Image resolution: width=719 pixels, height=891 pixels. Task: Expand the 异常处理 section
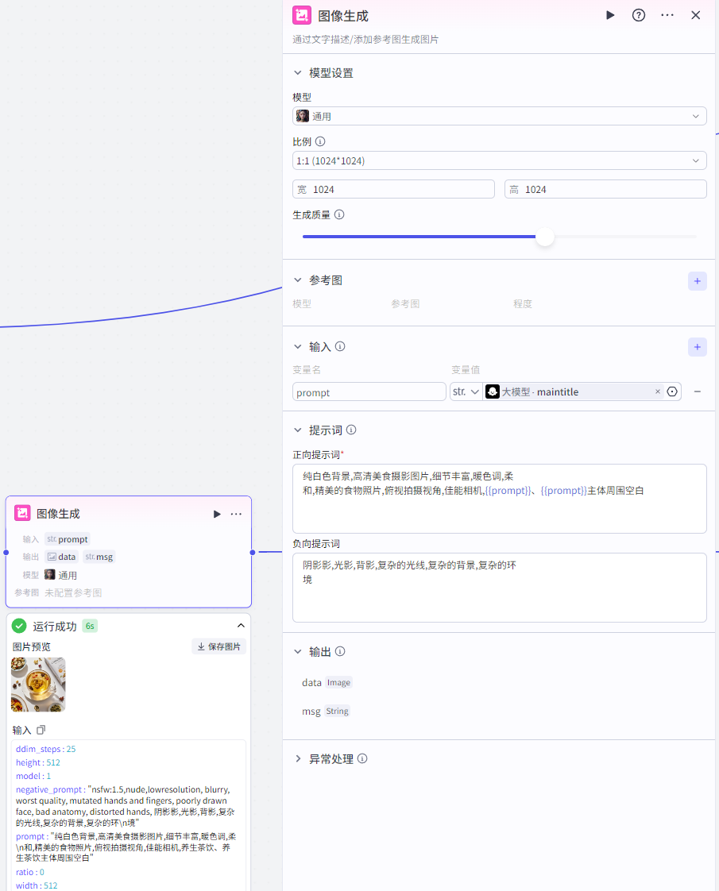[298, 759]
